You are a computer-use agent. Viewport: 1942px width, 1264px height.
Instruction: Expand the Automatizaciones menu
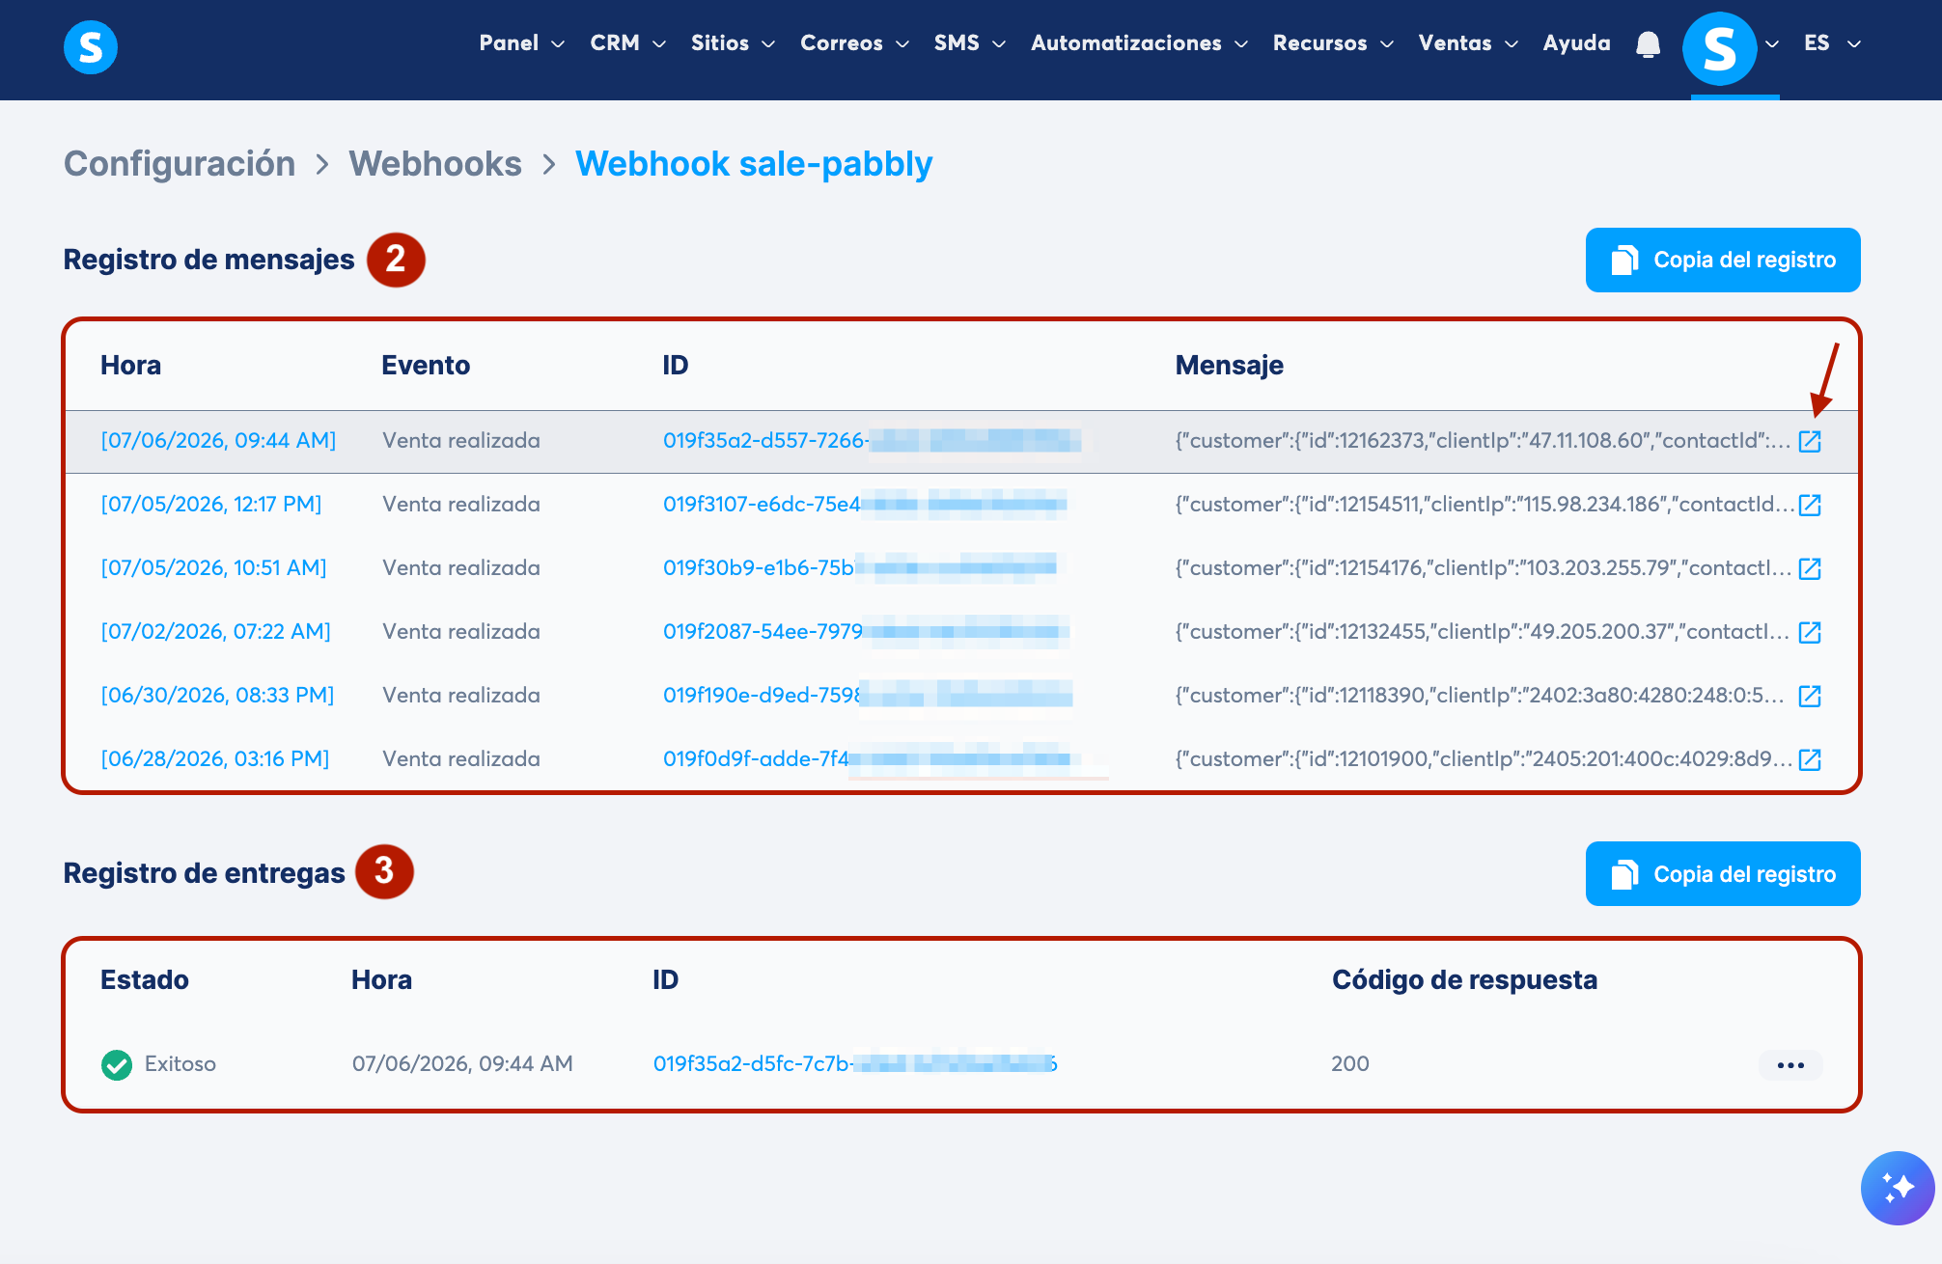(1139, 43)
